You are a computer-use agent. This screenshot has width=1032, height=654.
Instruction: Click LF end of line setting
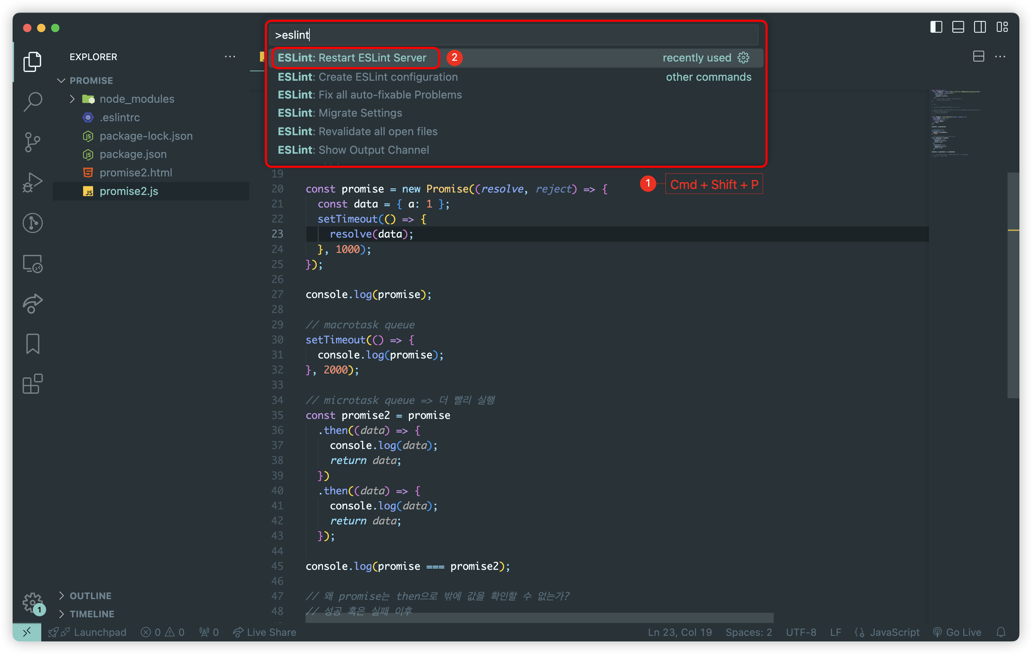pos(835,632)
